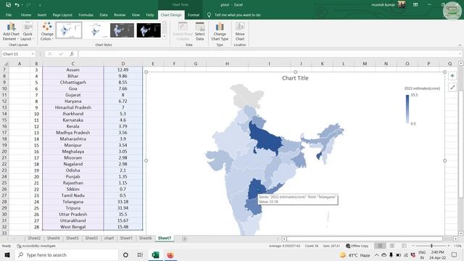Click Move Chart button
Image resolution: width=464 pixels, height=261 pixels.
pos(240,32)
